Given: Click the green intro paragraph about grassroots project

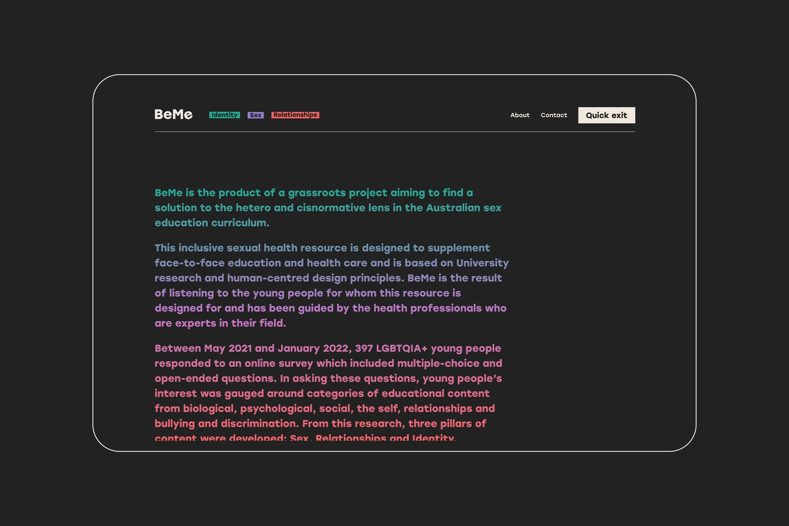Looking at the screenshot, I should click(328, 208).
